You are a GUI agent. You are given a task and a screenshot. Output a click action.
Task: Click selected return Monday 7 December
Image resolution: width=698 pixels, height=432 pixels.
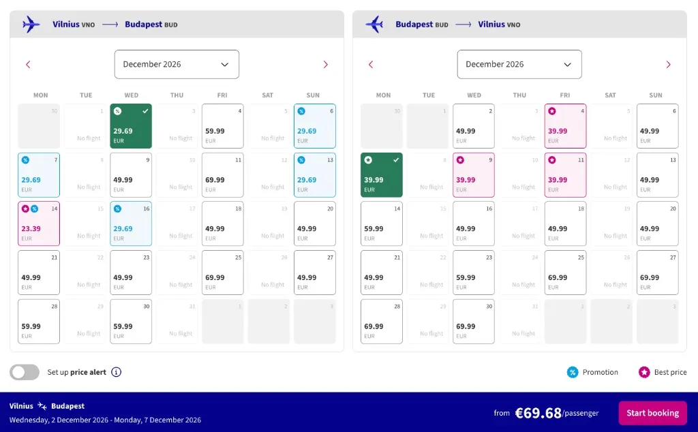pos(382,175)
